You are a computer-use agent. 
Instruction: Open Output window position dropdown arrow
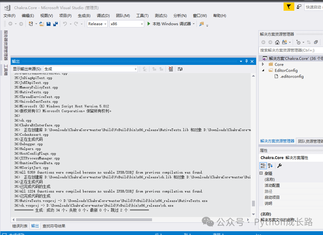click(241, 61)
